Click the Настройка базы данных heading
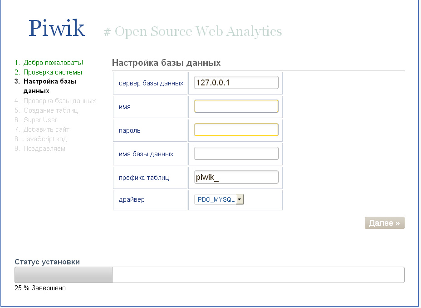The image size is (421, 308). (x=166, y=63)
